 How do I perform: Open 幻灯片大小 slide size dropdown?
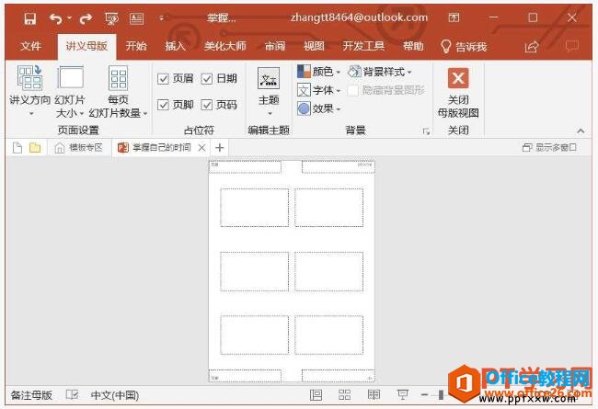[70, 92]
